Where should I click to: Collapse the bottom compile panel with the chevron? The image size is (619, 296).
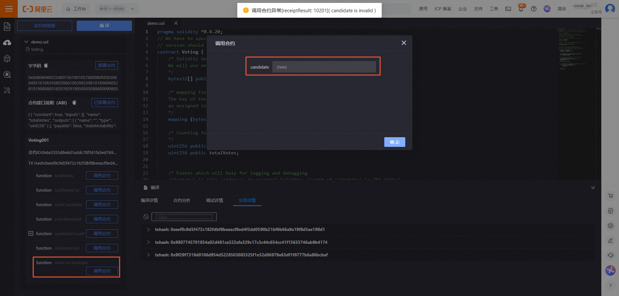click(593, 187)
